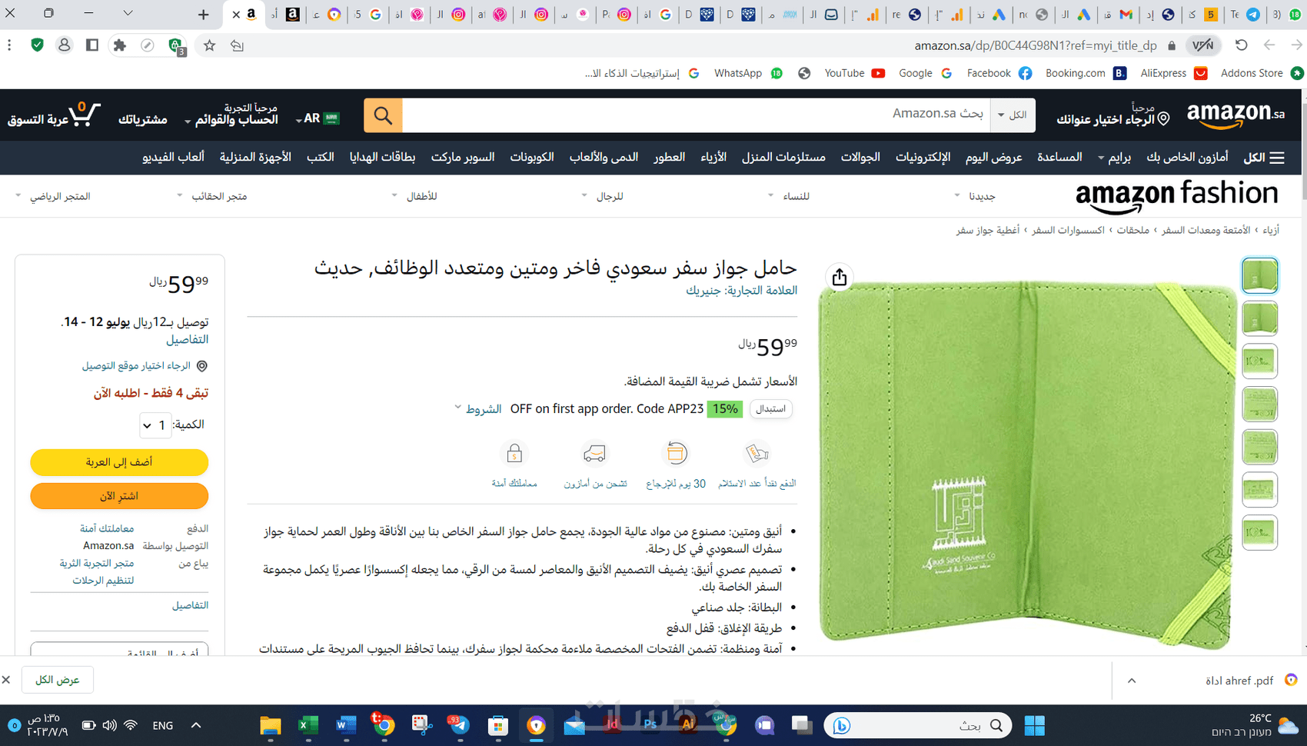Open the Excel icon in taskbar
The width and height of the screenshot is (1307, 746).
[308, 725]
